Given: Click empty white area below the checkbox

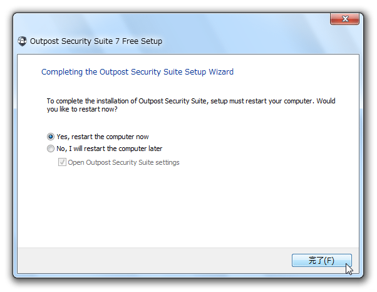Looking at the screenshot, I should 187,207.
